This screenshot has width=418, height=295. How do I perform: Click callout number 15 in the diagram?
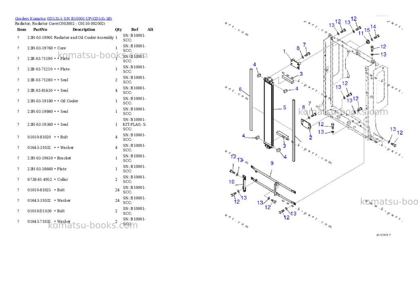[x=367, y=30]
